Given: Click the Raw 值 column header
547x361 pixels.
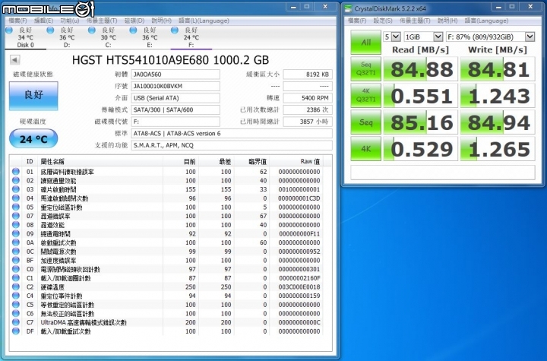Looking at the screenshot, I should (296, 161).
